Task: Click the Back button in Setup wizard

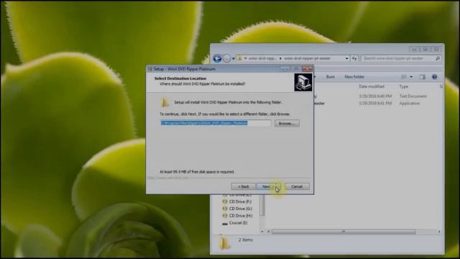Action: (243, 186)
